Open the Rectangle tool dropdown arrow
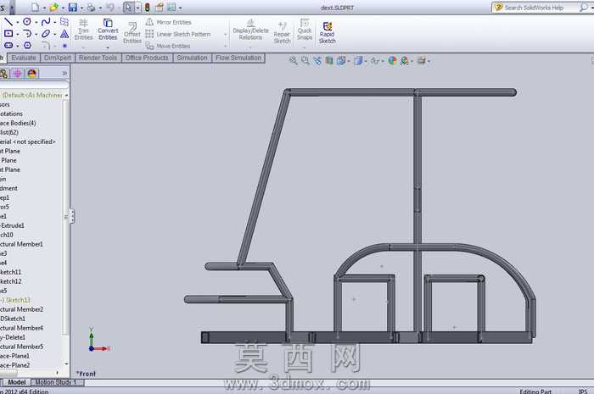 pyautogui.click(x=18, y=34)
